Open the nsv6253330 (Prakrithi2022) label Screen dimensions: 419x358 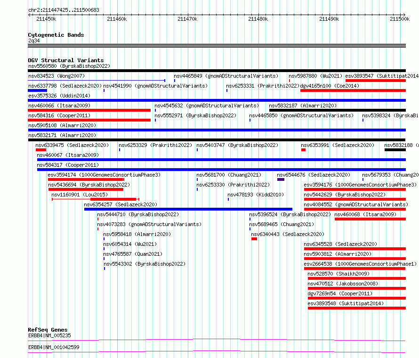(x=233, y=185)
